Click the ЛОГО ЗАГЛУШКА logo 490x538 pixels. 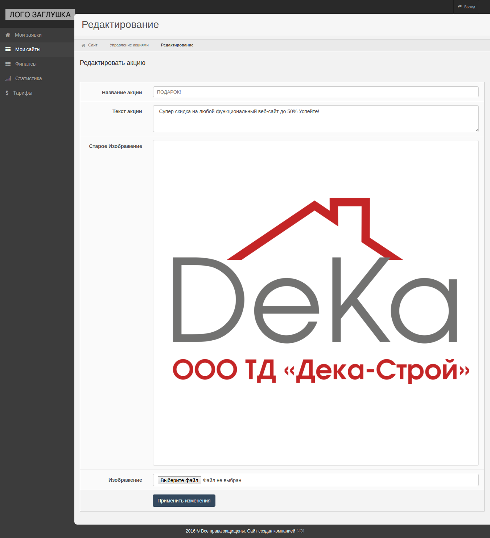(x=40, y=15)
